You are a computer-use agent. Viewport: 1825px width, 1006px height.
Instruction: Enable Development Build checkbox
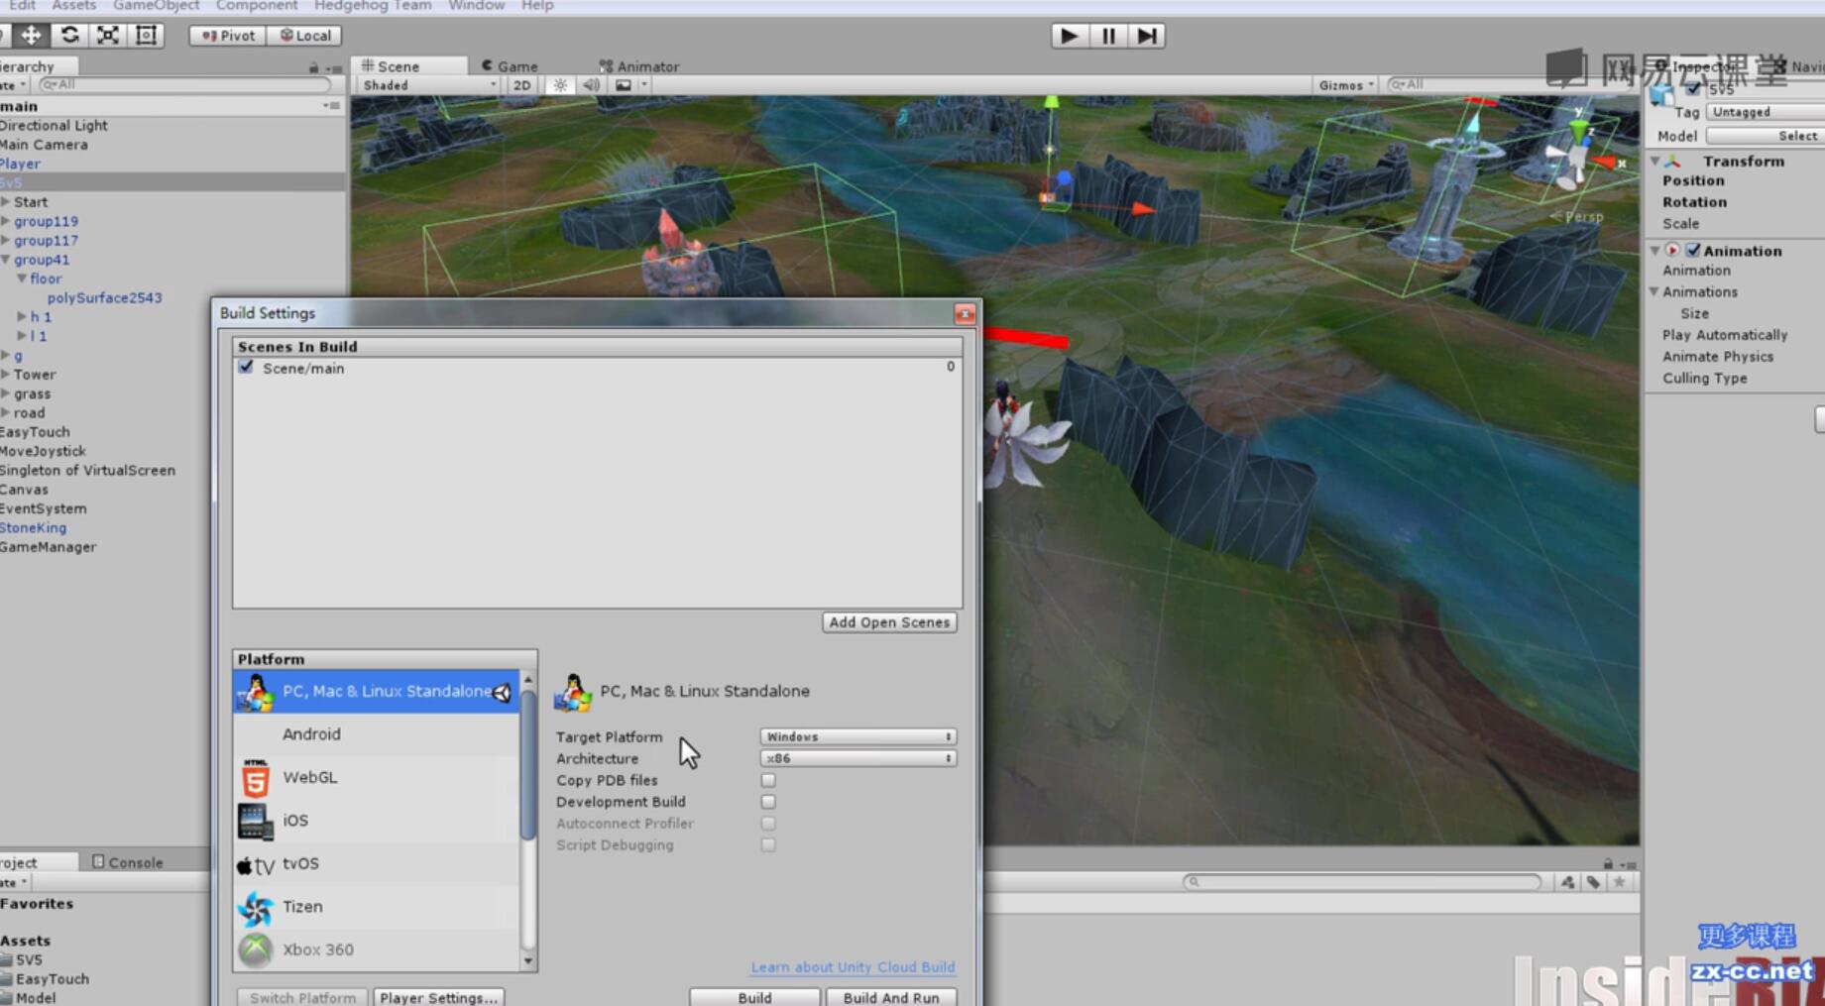(x=768, y=802)
